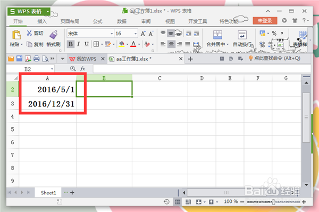Decrease font size with the smaller A icon
319x212 pixels.
pyautogui.click(x=151, y=34)
